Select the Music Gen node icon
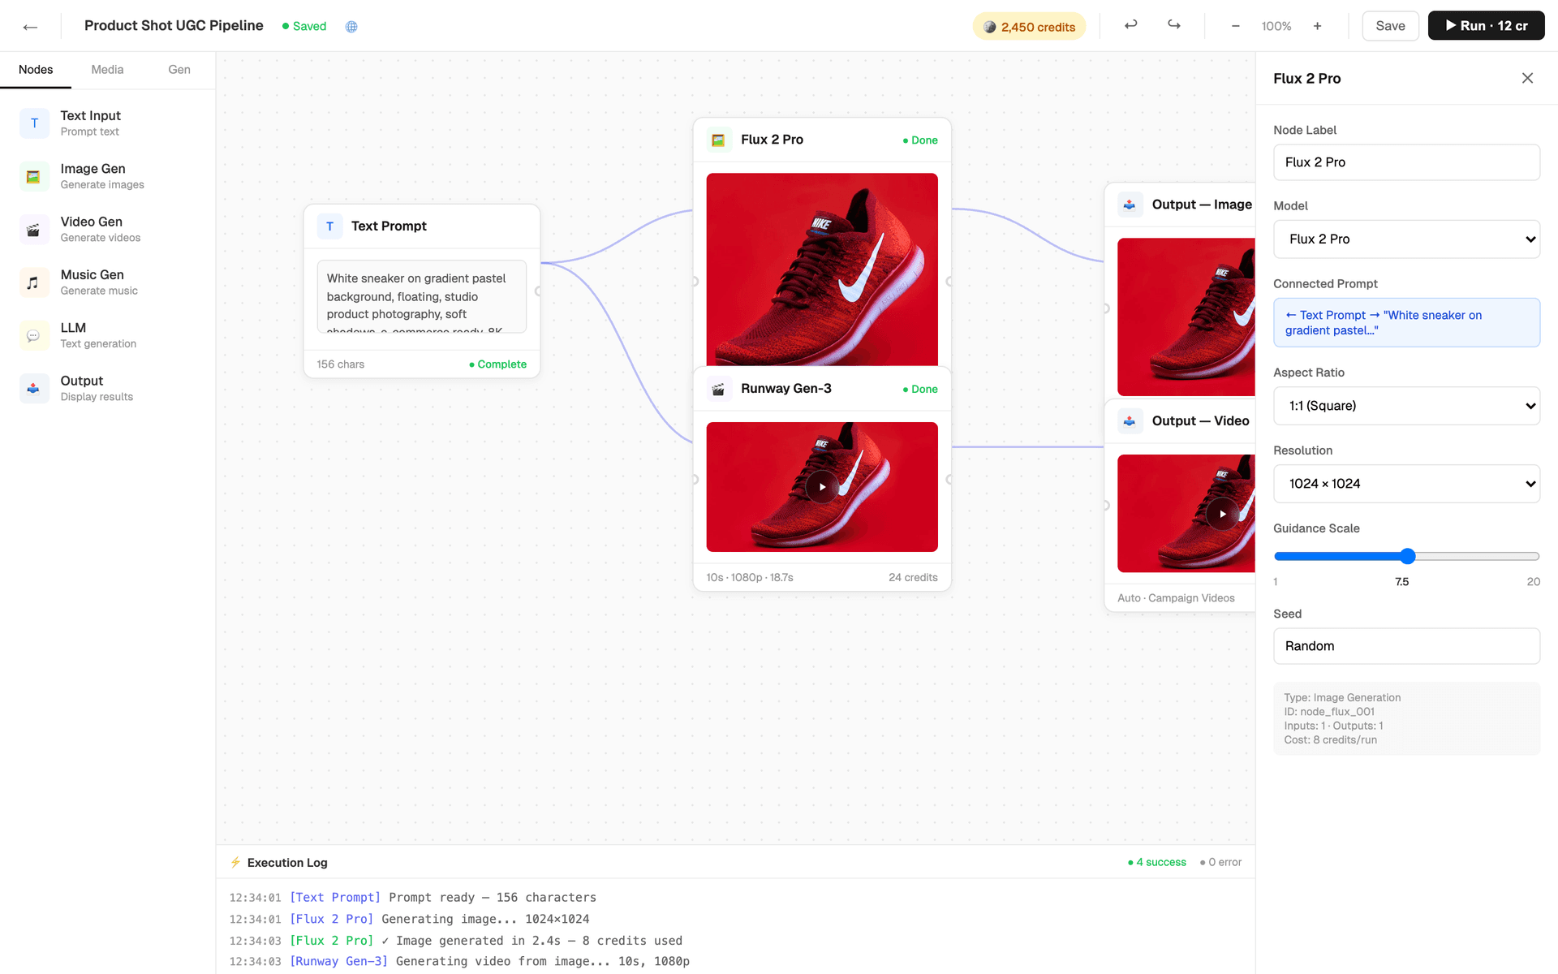This screenshot has width=1558, height=974. 34,282
